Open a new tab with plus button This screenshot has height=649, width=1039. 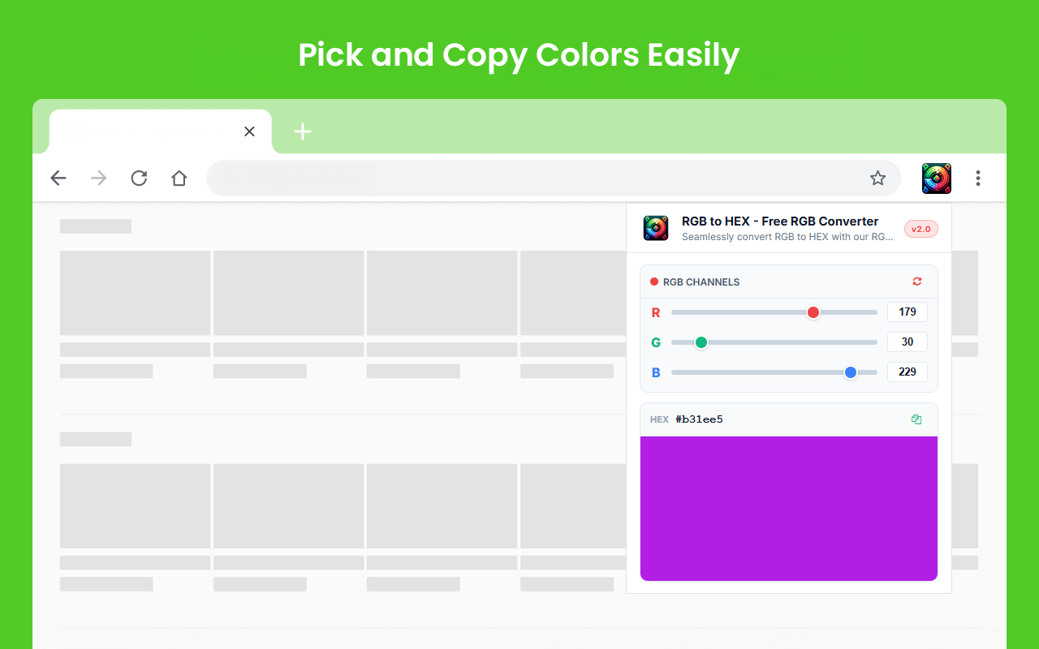(x=303, y=131)
